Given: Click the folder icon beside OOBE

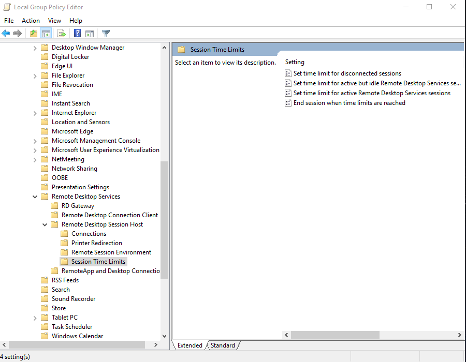Looking at the screenshot, I should tap(45, 178).
